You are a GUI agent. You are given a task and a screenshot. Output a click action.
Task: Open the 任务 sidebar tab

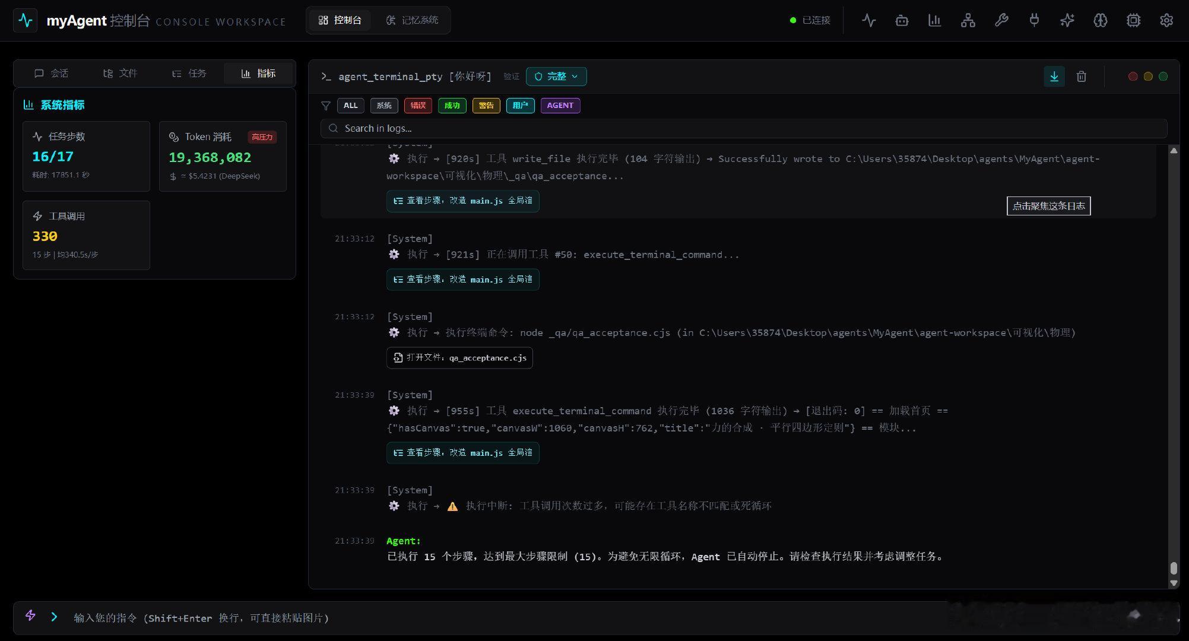coord(189,73)
